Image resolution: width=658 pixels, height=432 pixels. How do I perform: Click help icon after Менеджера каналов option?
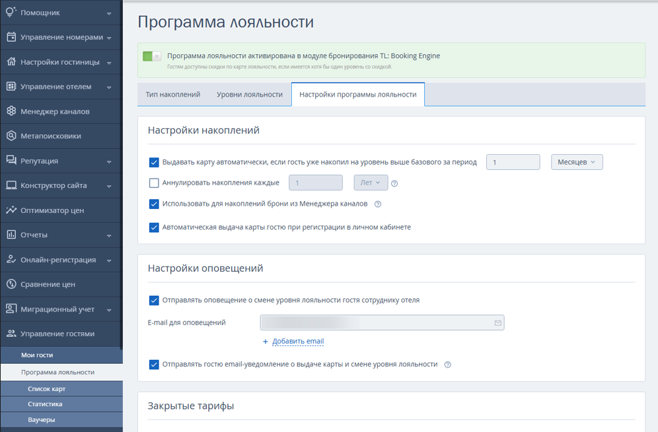coord(378,204)
